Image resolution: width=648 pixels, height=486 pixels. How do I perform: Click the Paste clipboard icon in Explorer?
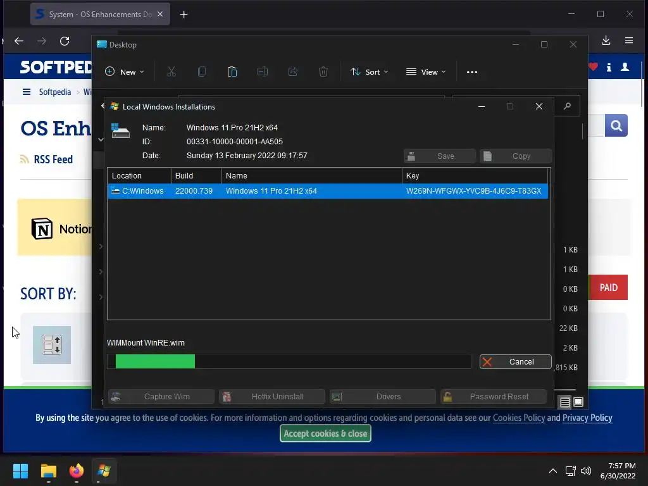(232, 72)
